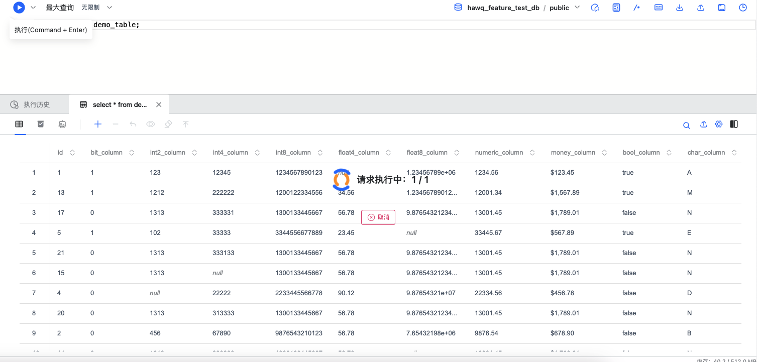This screenshot has height=362, width=757.
Task: Sort by money_column sort arrows
Action: click(604, 153)
